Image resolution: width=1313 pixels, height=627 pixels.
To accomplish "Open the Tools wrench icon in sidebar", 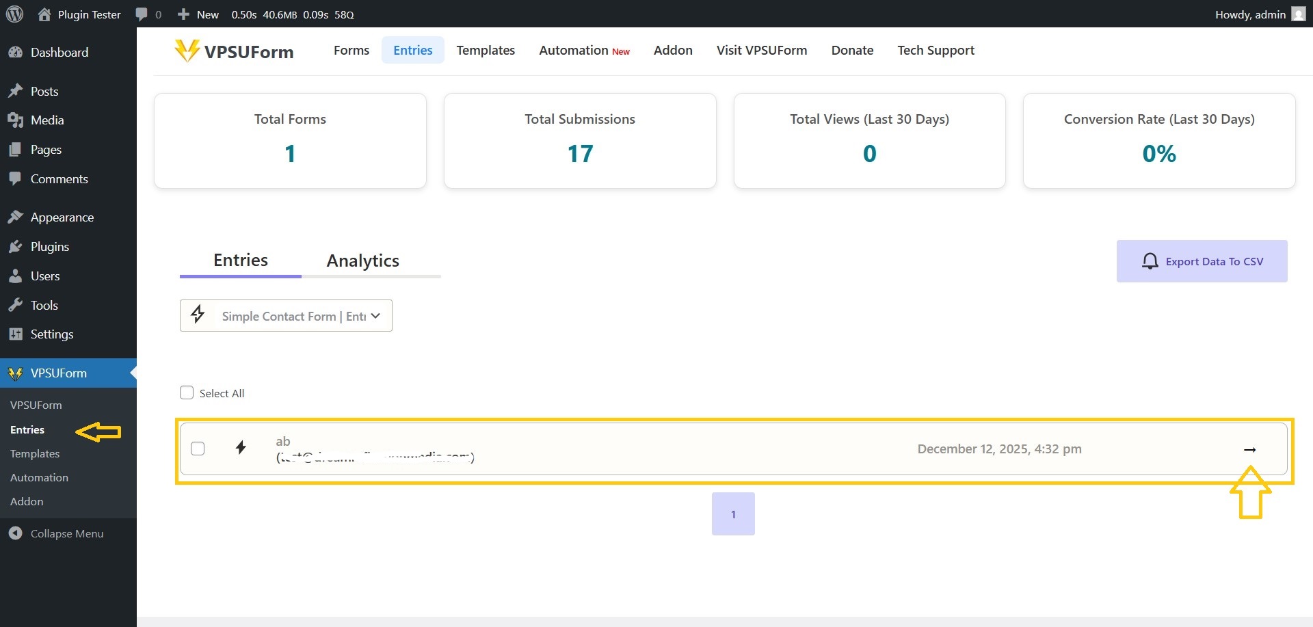I will tap(16, 305).
